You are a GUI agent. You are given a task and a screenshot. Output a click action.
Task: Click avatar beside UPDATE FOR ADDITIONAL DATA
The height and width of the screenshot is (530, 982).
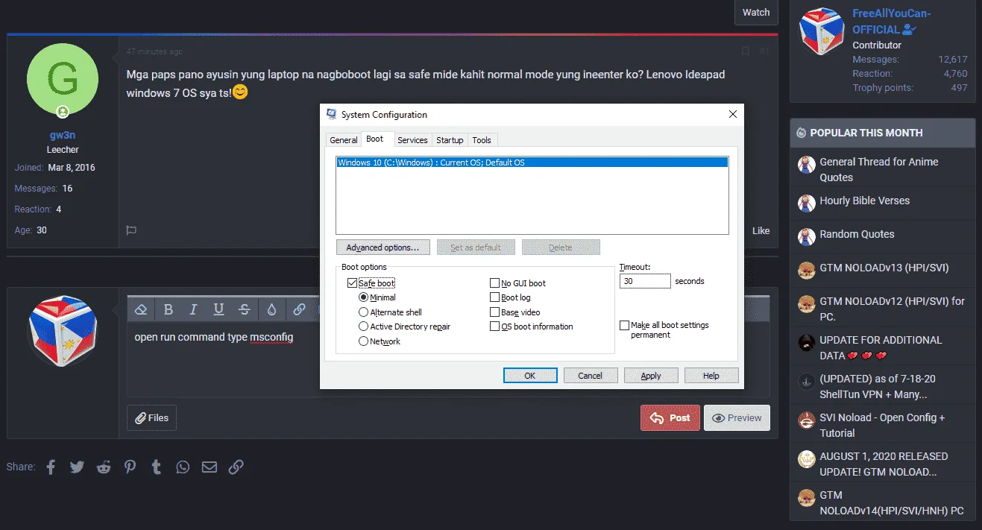click(x=806, y=343)
